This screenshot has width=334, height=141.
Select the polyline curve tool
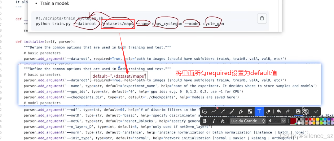214,112
